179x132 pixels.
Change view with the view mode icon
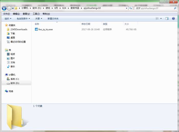(157, 18)
